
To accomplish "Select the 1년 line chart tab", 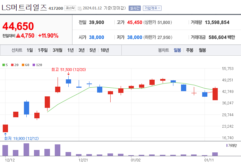I will [x=70, y=50].
